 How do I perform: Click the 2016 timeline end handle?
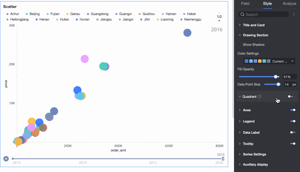(x=223, y=159)
